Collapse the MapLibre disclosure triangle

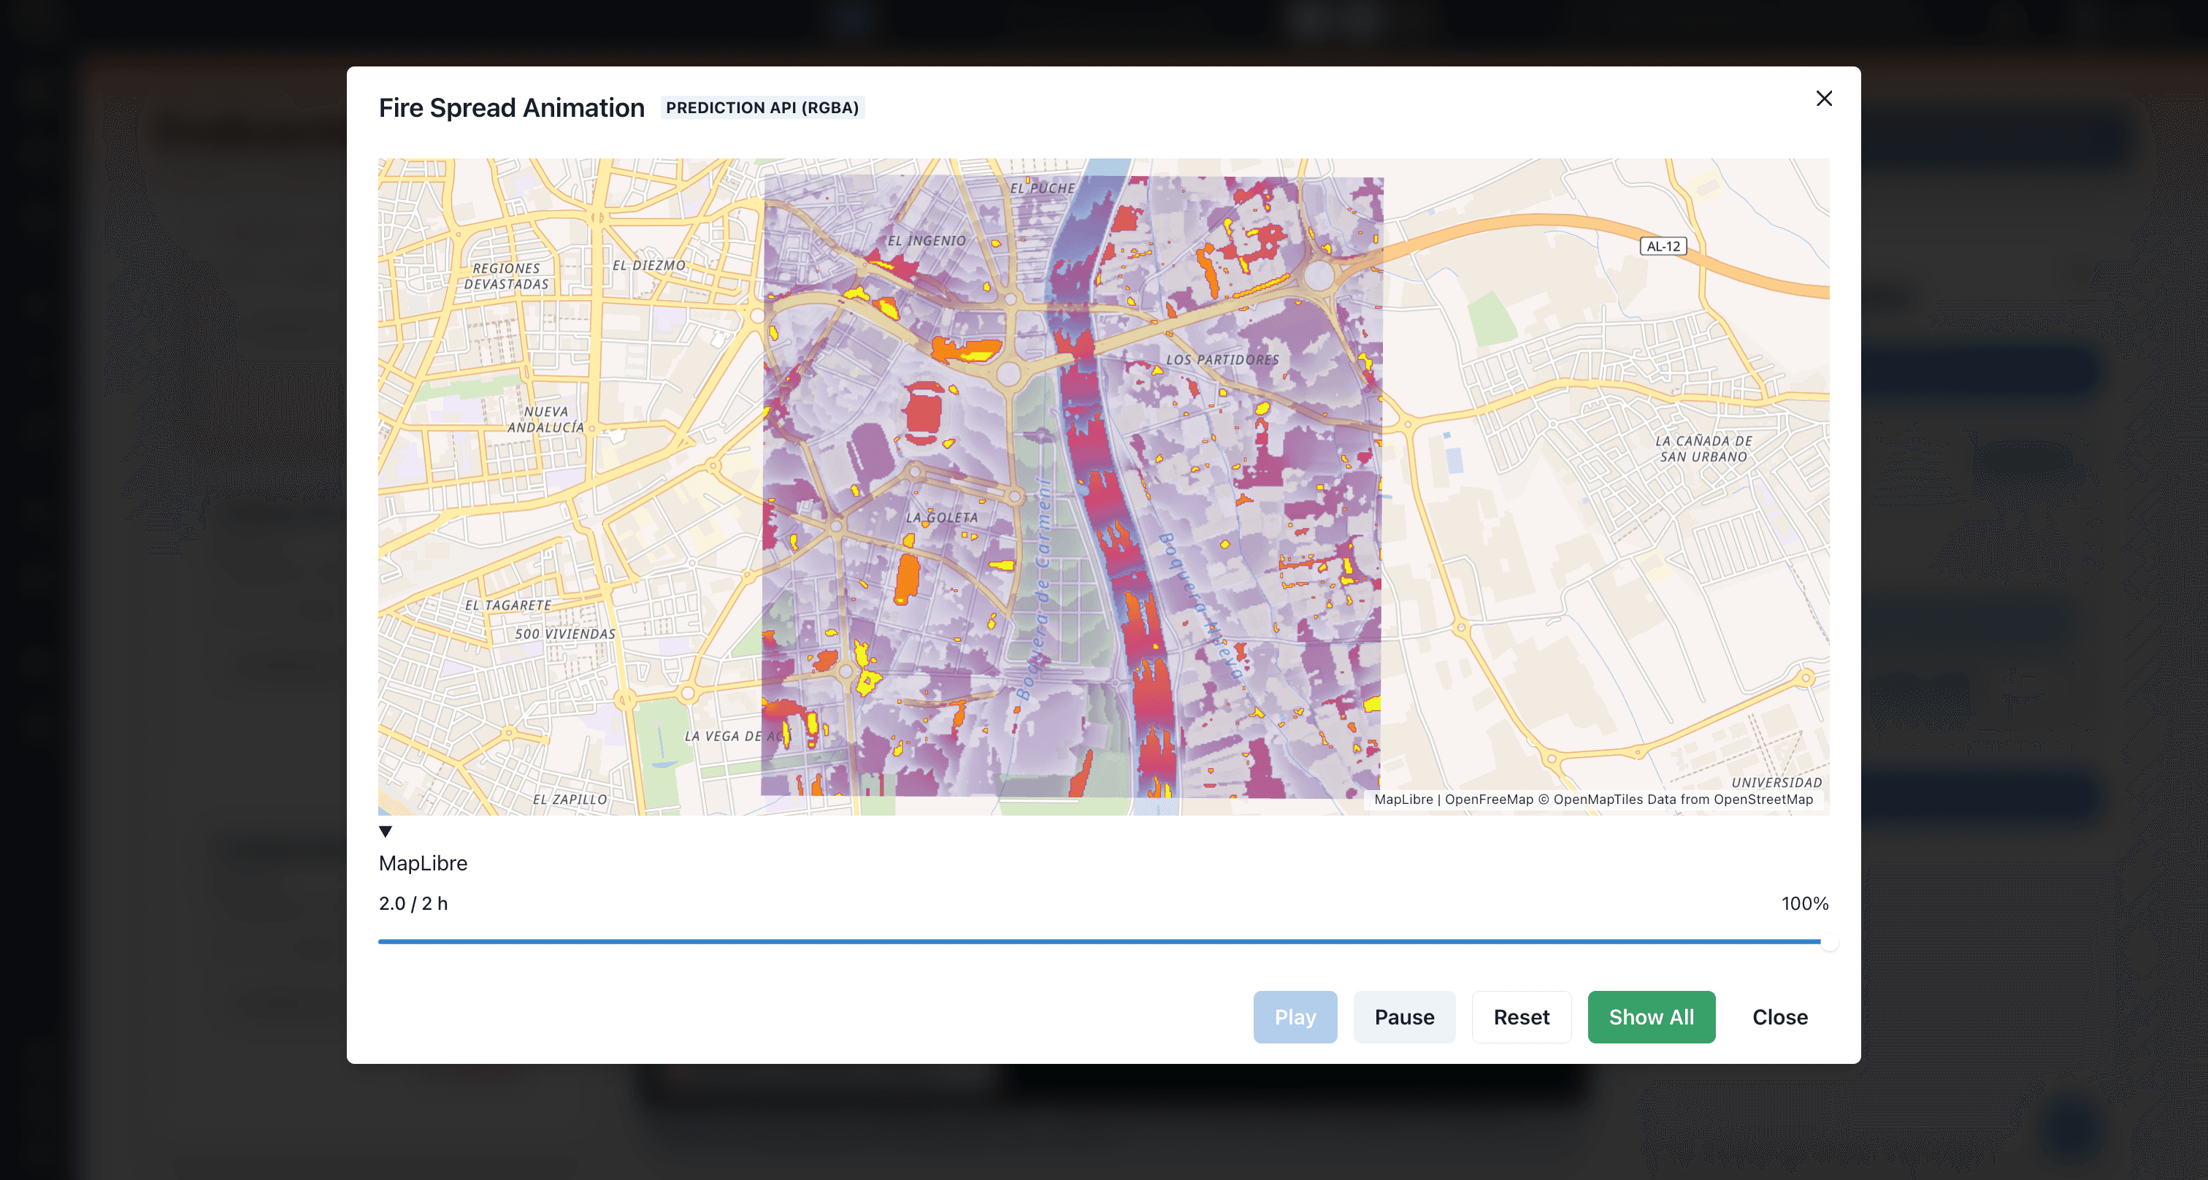click(386, 831)
